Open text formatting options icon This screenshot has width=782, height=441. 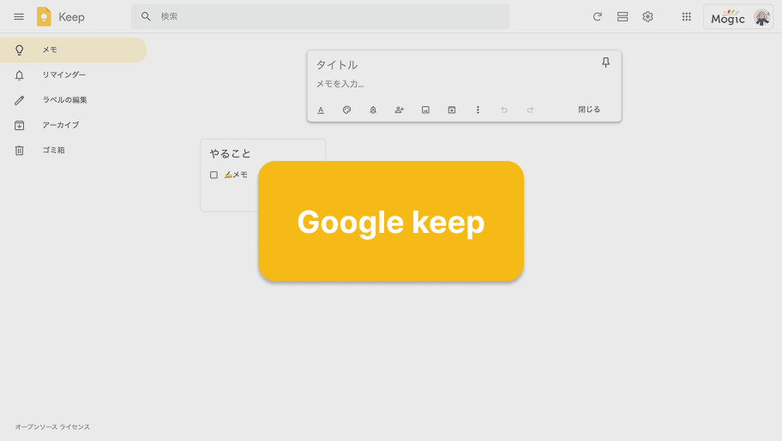pyautogui.click(x=321, y=110)
